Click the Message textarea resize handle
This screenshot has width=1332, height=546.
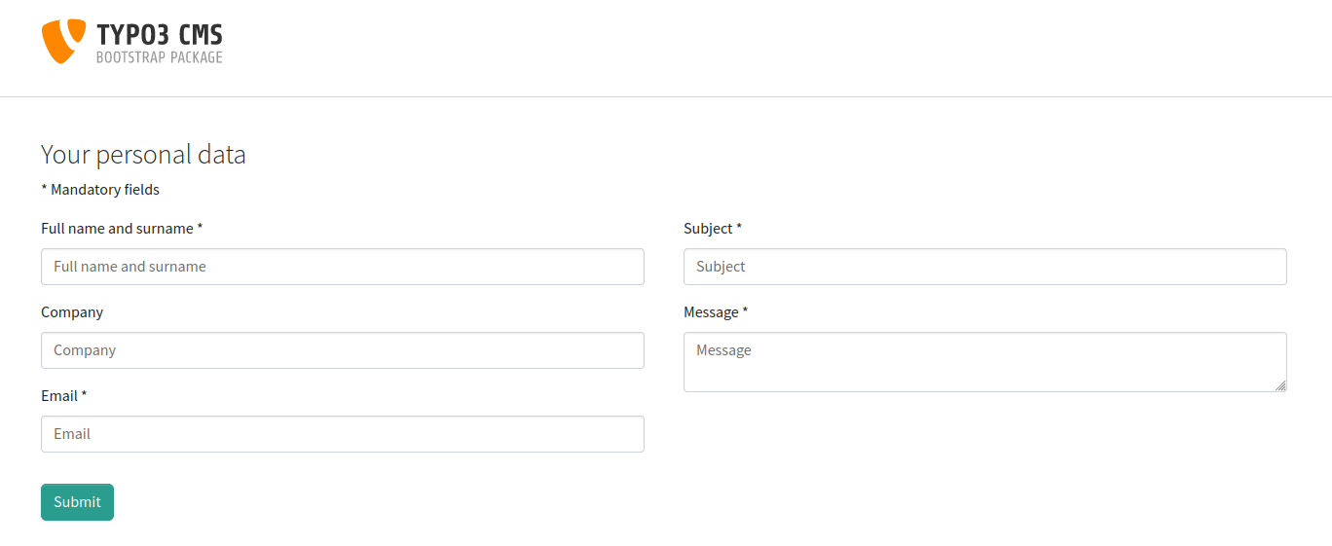click(x=1280, y=385)
